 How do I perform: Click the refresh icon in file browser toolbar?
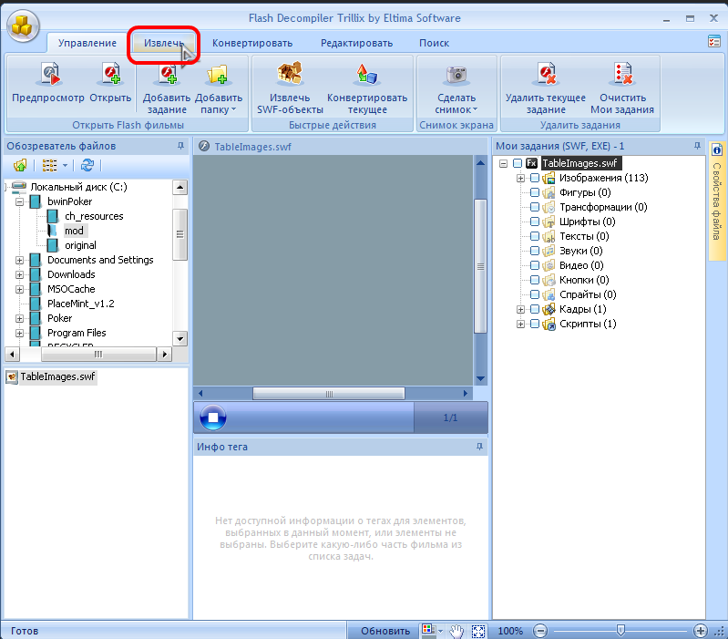click(x=87, y=165)
